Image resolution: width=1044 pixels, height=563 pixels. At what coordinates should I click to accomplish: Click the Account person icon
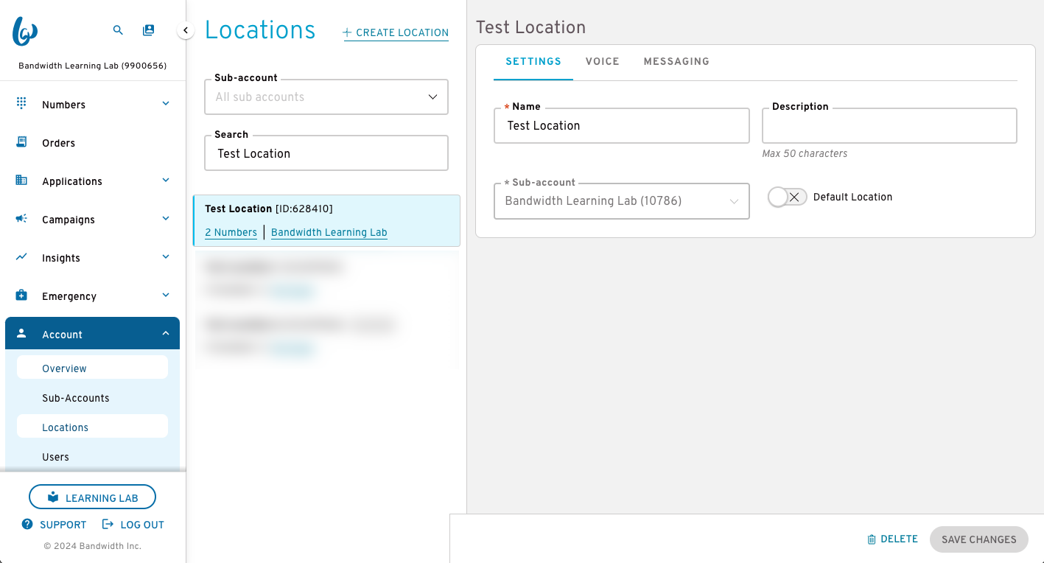(x=21, y=334)
